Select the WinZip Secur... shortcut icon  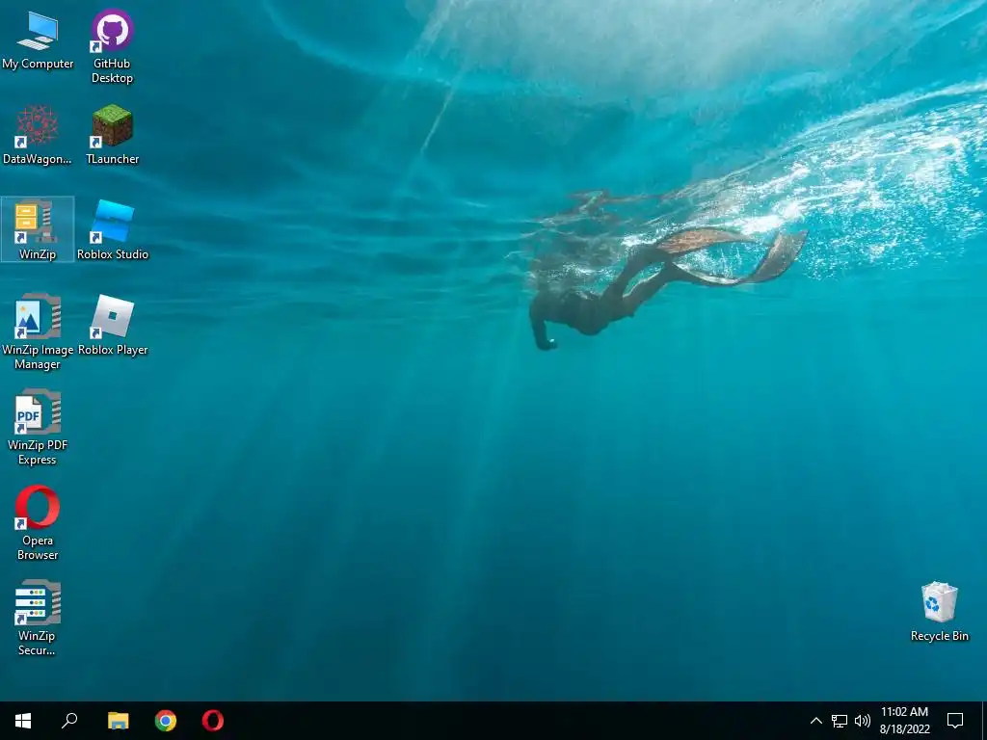point(38,602)
